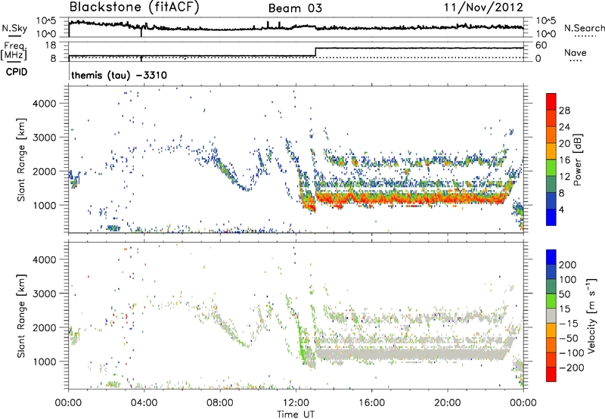Viewport: 605px width, 419px height.
Task: Click the '3000' tick on velocity panel axis
Action: click(45, 293)
